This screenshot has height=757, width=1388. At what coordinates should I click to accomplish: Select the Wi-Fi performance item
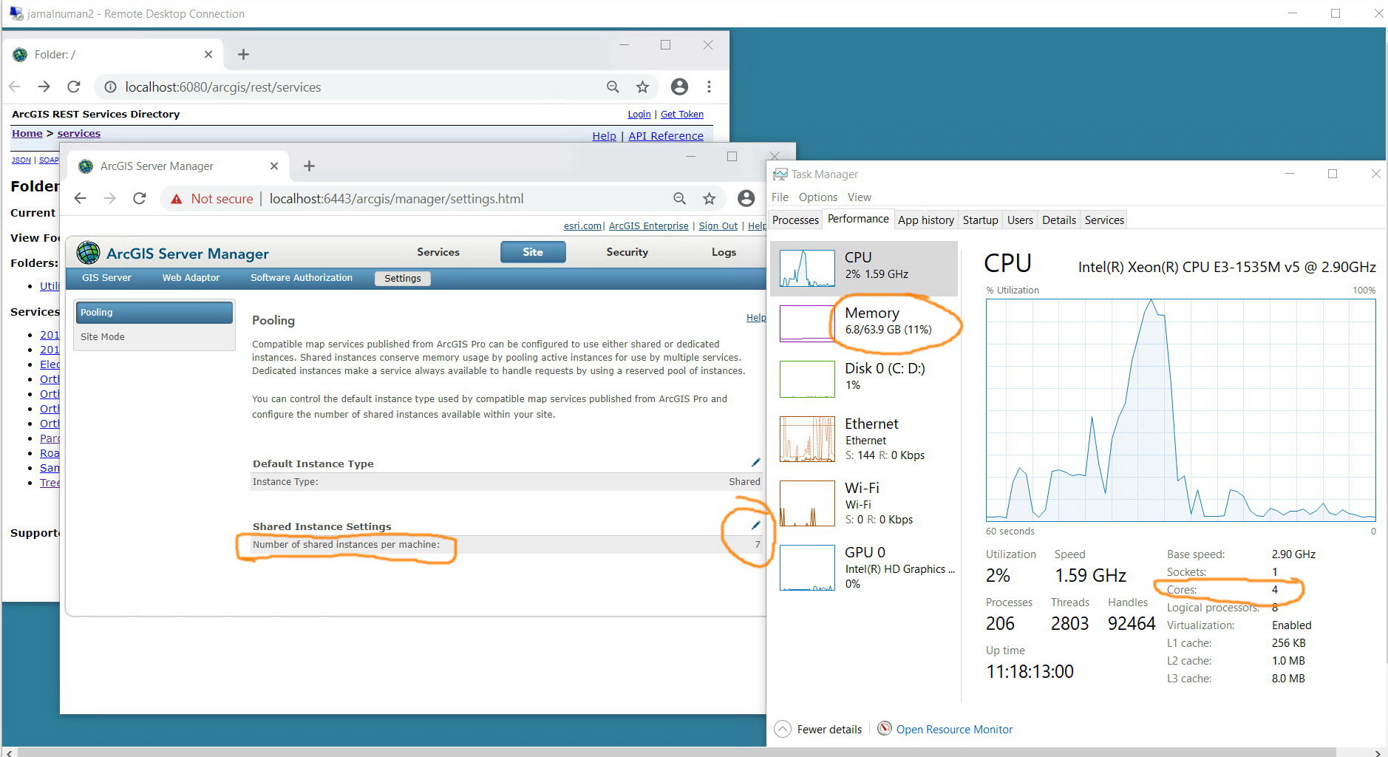coord(864,503)
